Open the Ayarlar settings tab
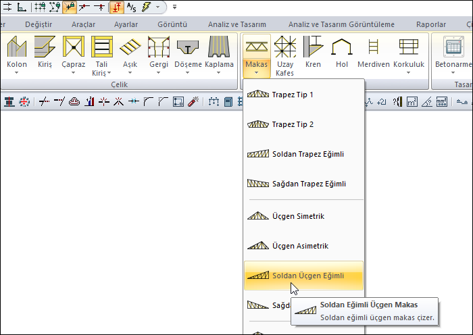 click(126, 24)
